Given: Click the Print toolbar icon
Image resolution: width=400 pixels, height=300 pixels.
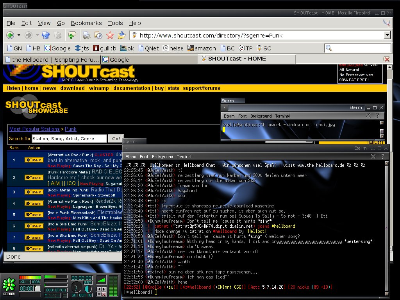Looking at the screenshot, I should (86, 36).
